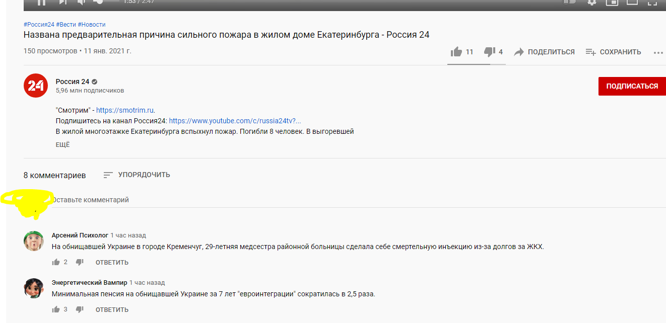Dislike Арсений Психолог's comment
Image resolution: width=666 pixels, height=323 pixels.
[x=79, y=261]
